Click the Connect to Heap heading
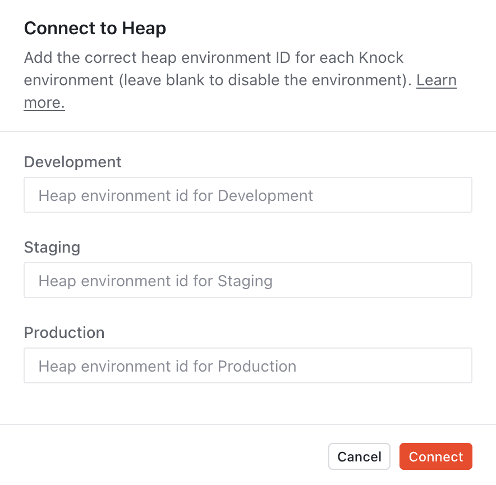The height and width of the screenshot is (485, 496). (x=95, y=28)
